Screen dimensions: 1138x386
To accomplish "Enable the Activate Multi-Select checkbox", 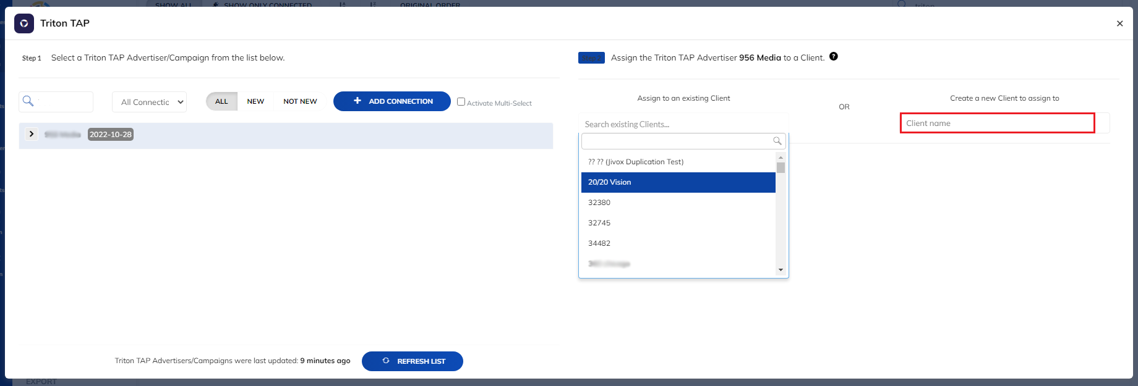I will (x=461, y=102).
